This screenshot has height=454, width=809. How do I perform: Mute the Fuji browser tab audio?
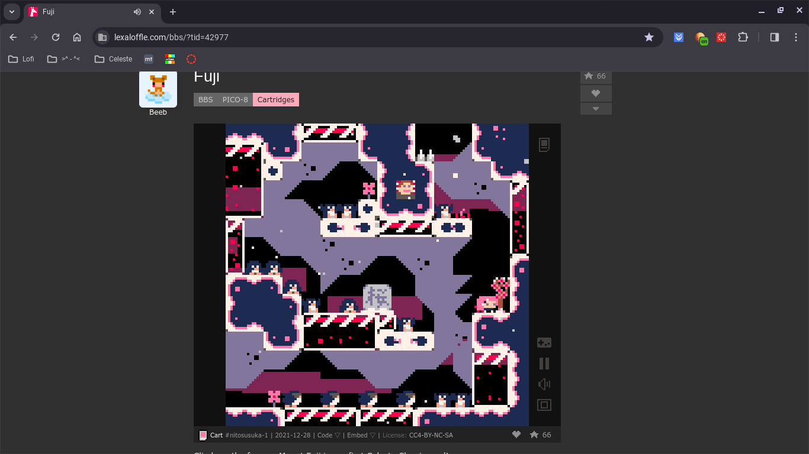click(x=137, y=12)
